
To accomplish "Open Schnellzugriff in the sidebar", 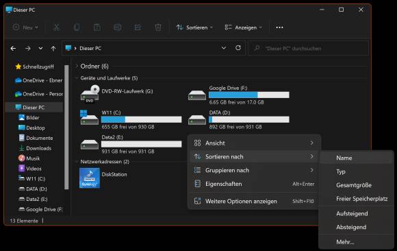I will [x=34, y=67].
